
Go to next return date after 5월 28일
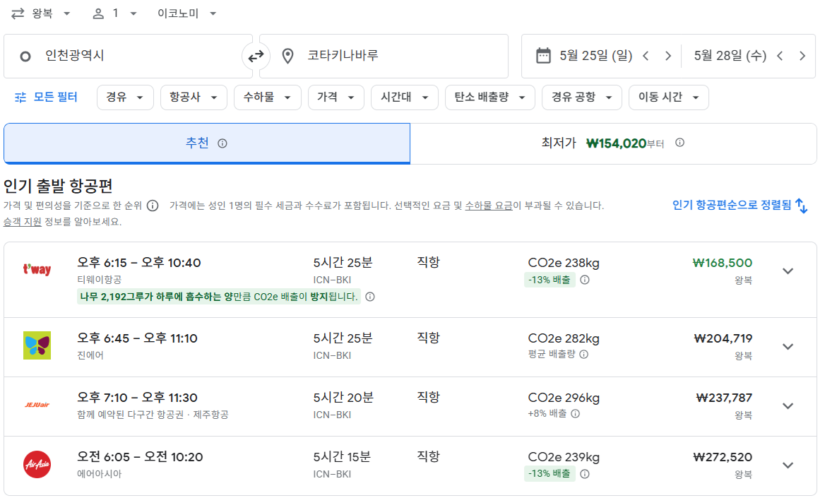(x=802, y=56)
